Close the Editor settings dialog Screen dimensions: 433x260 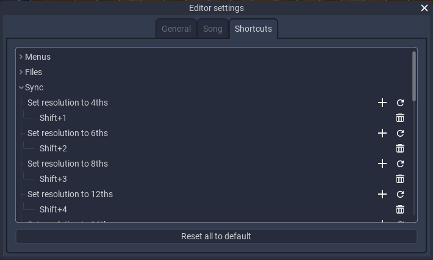tap(424, 8)
